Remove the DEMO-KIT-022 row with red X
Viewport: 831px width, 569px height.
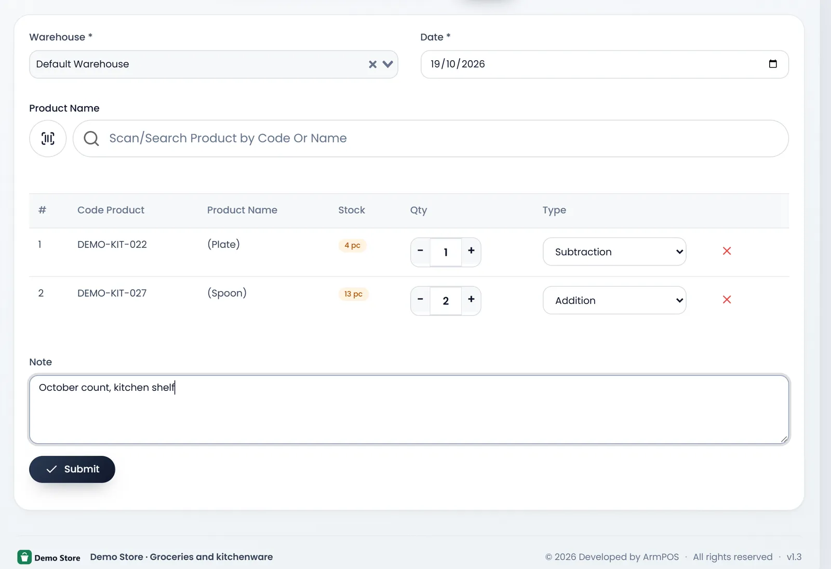coord(727,251)
